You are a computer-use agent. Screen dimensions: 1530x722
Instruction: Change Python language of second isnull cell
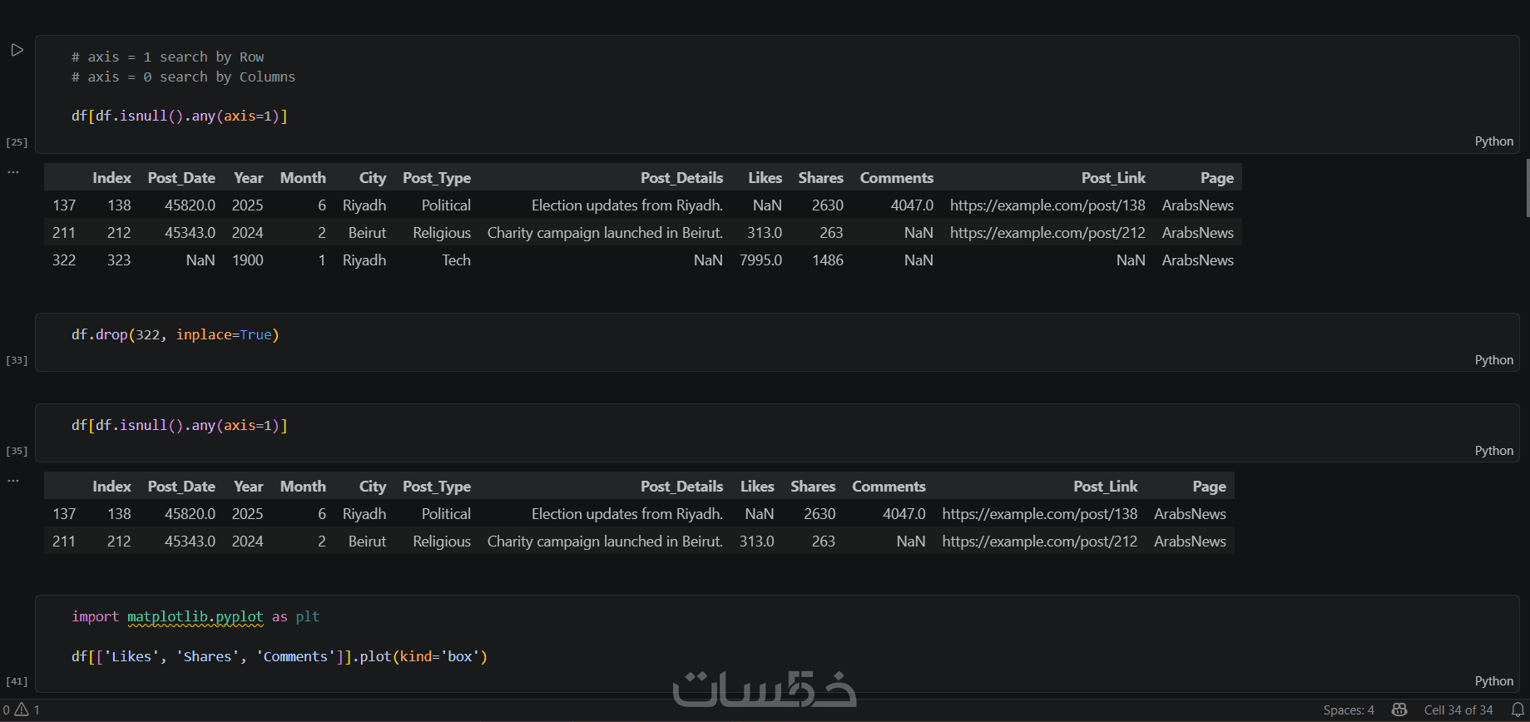coord(1493,451)
